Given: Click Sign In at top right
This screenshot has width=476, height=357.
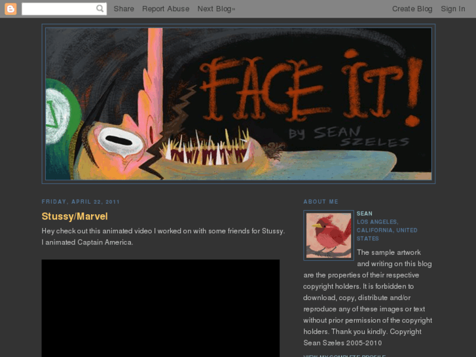Looking at the screenshot, I should click(x=453, y=9).
